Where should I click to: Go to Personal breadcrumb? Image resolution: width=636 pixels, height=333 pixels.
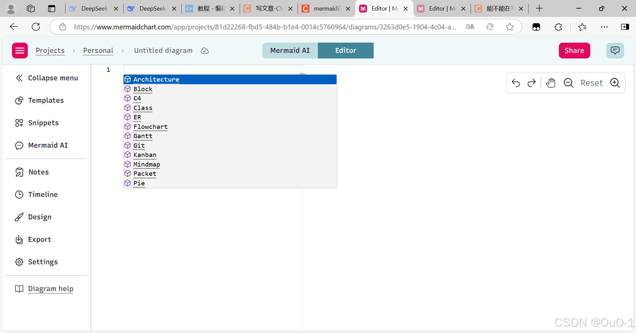(98, 51)
